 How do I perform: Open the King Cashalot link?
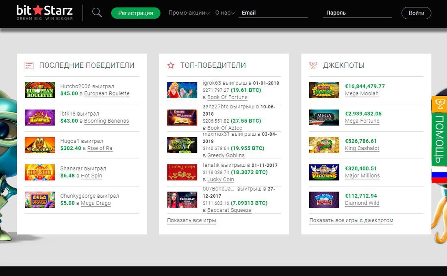pos(362,148)
